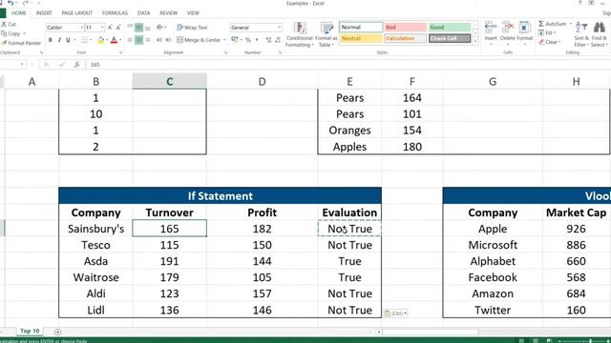Apply the yellow Fill Color bucket
611x343 pixels.
[100, 40]
